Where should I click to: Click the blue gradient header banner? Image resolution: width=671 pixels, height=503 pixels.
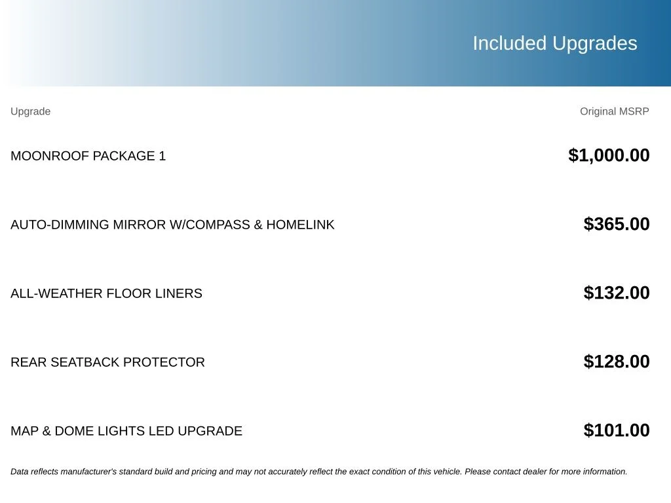pos(335,43)
